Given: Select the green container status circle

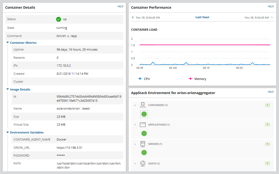Looking at the screenshot, I should pos(144,114).
